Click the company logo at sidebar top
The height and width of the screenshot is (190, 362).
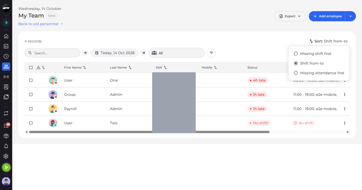[6, 8]
